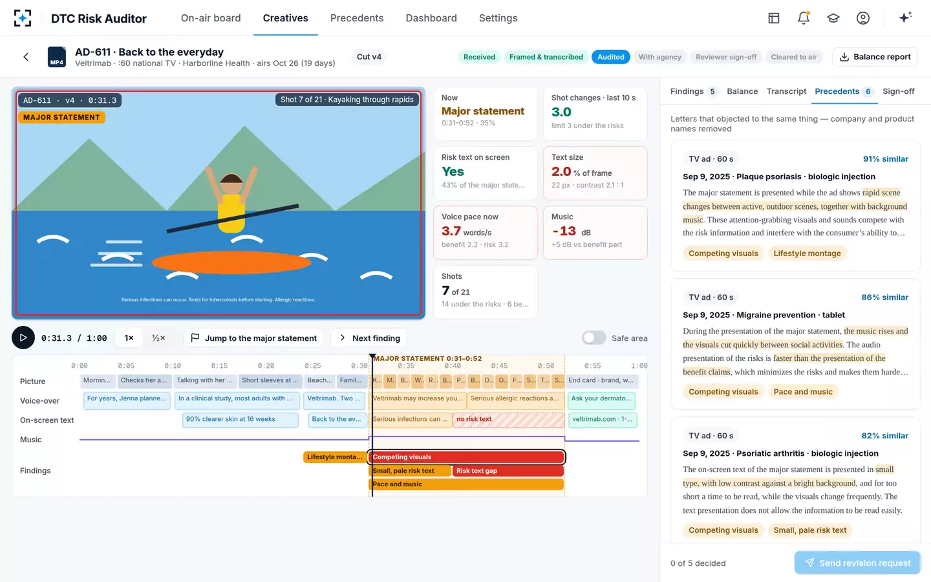The width and height of the screenshot is (931, 582).
Task: Click the DTC Risk Auditor logo icon
Action: point(23,18)
